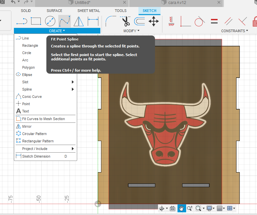Apply the Equal constraint icon

click(214, 21)
